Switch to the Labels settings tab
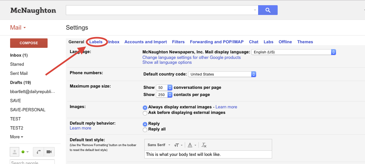Viewport: 365px width, 164px height. 96,42
